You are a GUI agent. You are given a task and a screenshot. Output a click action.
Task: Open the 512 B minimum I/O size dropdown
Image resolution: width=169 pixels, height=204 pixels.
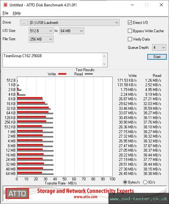click(x=41, y=31)
